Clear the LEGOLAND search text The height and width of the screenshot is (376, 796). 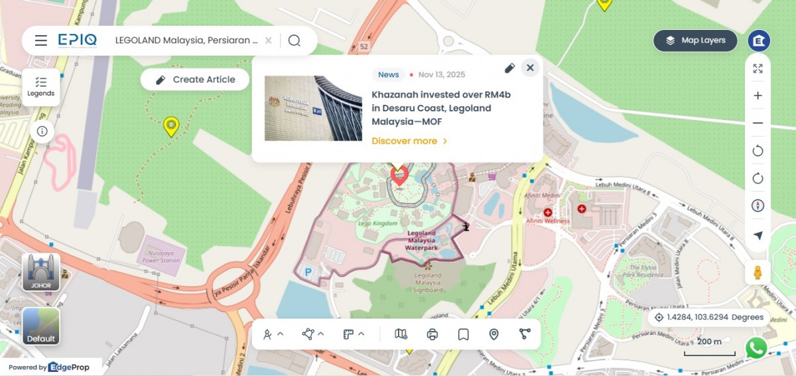268,40
